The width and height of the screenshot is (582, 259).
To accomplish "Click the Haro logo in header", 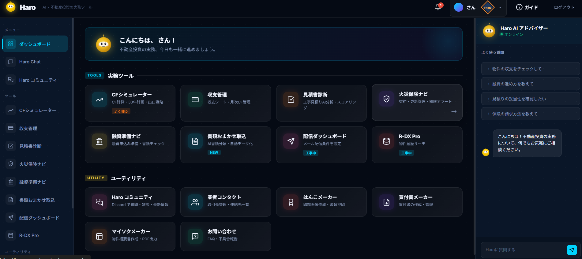I will point(21,7).
